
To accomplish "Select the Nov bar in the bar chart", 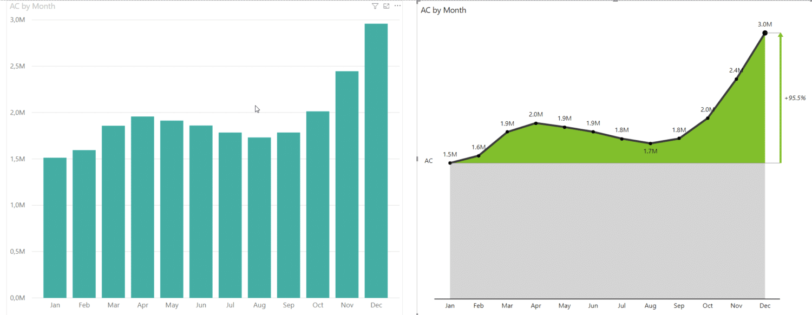I will tap(347, 185).
